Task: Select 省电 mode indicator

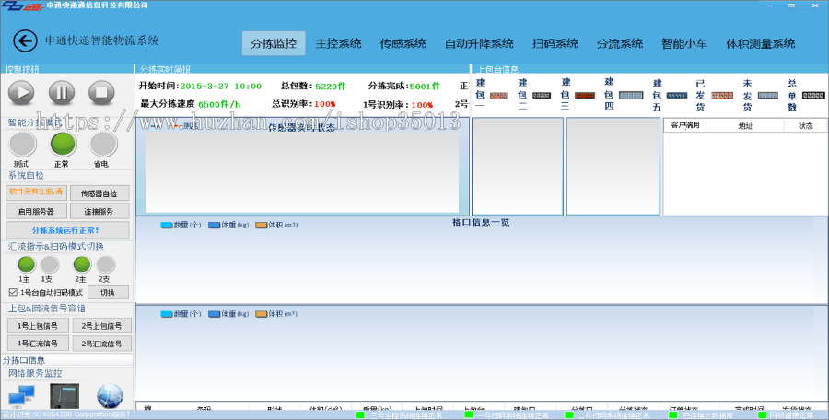Action: (x=103, y=144)
